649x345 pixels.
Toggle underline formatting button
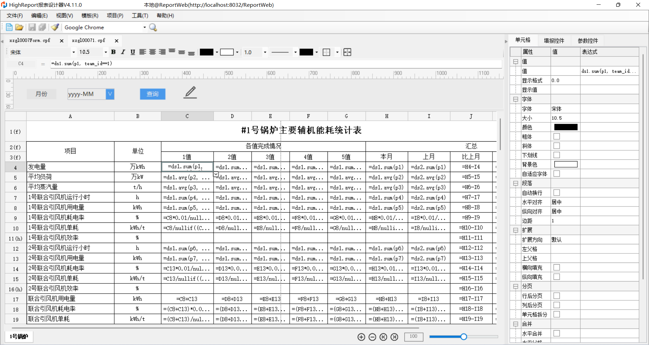133,52
